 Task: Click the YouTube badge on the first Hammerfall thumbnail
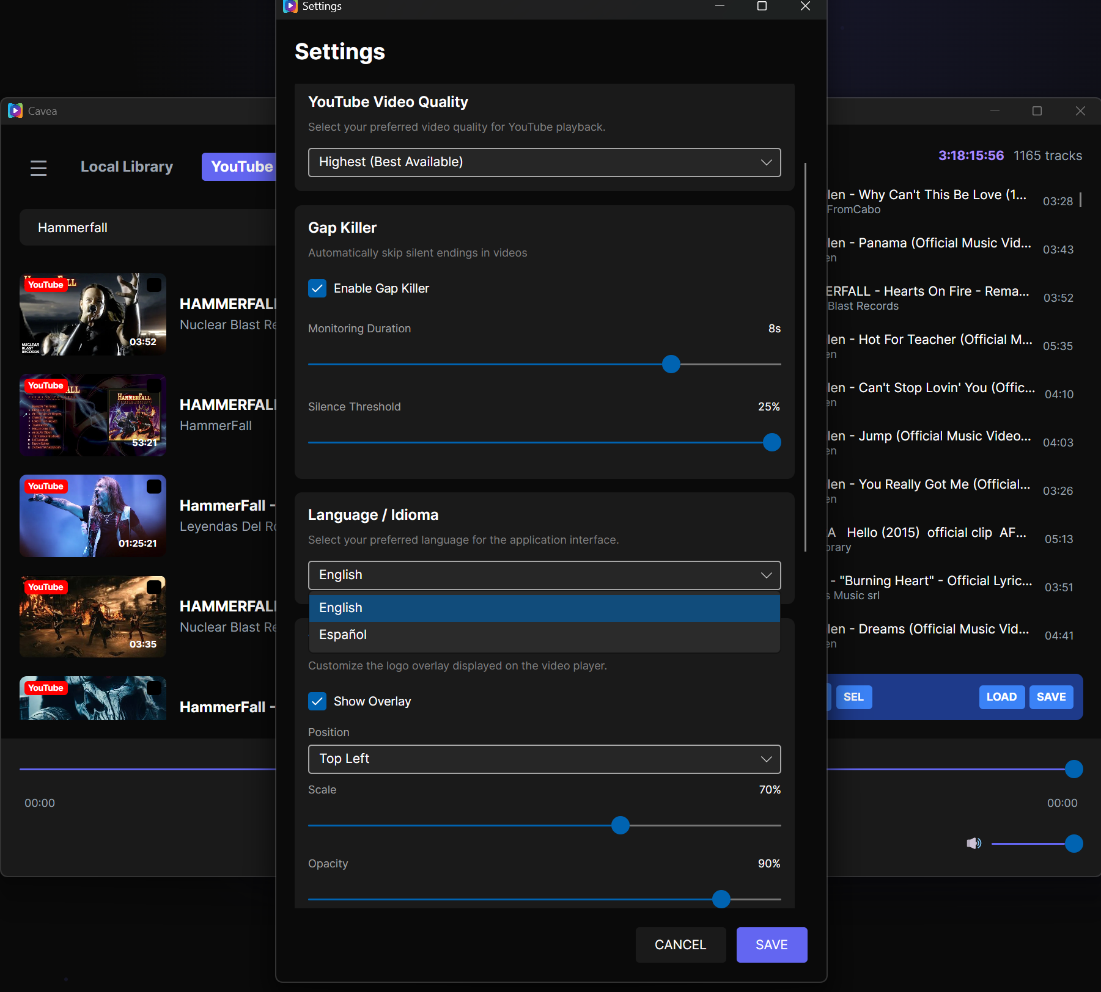tap(45, 284)
